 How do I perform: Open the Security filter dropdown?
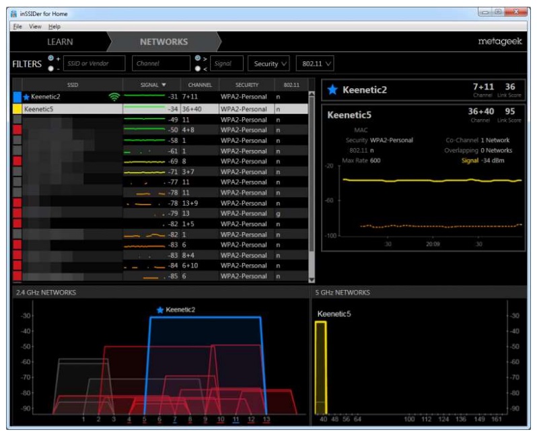[x=269, y=63]
